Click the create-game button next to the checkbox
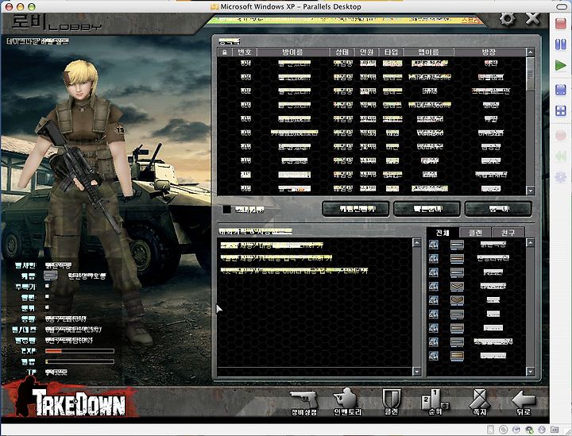Screen dimensions: 572x436 [356, 209]
